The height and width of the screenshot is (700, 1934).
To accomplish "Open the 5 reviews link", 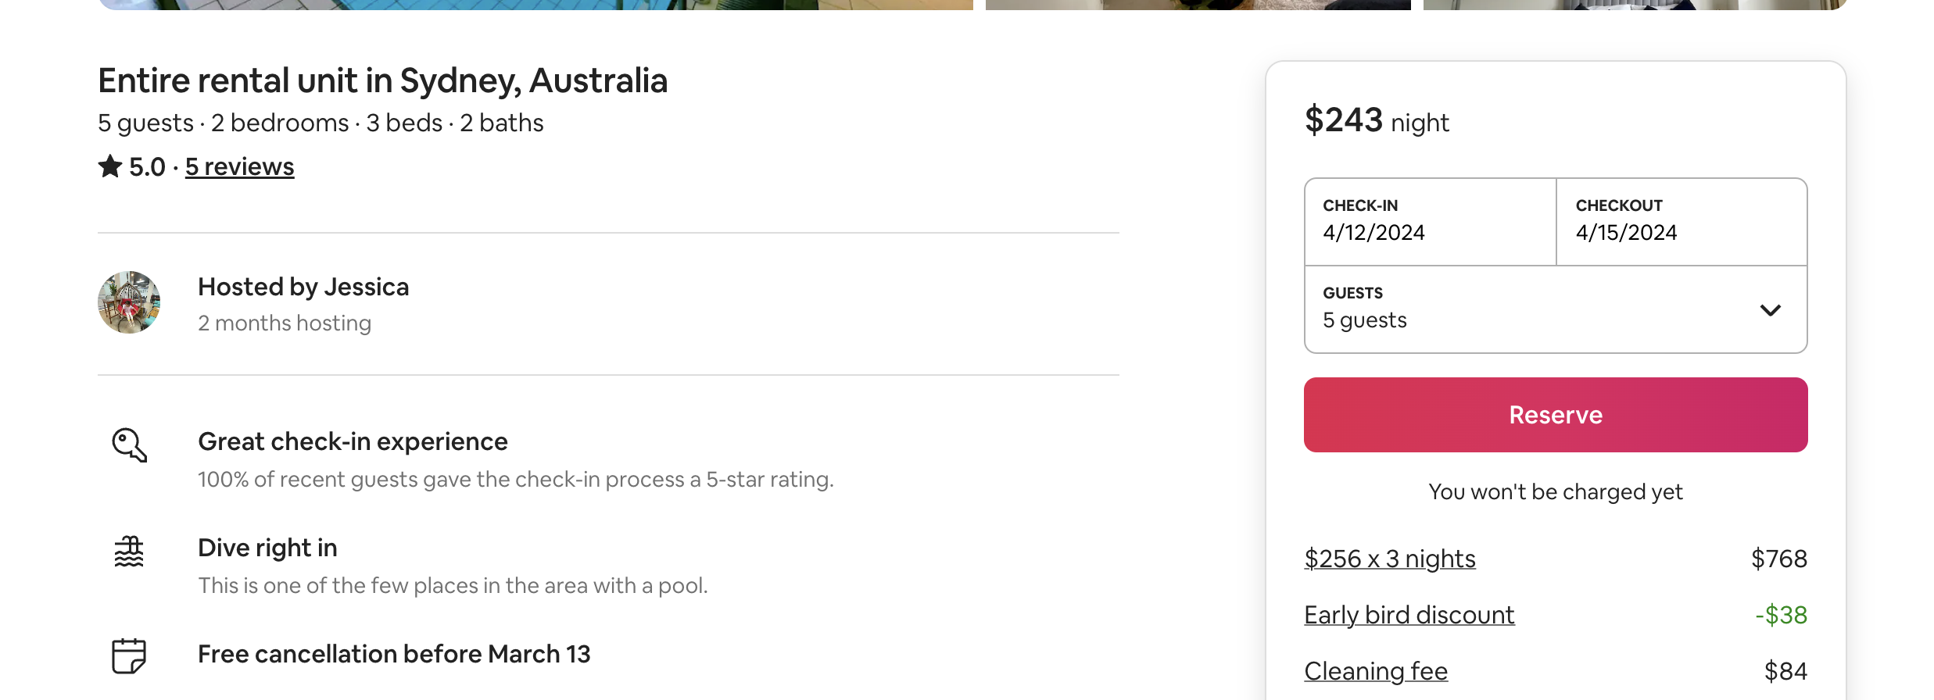I will tap(239, 166).
